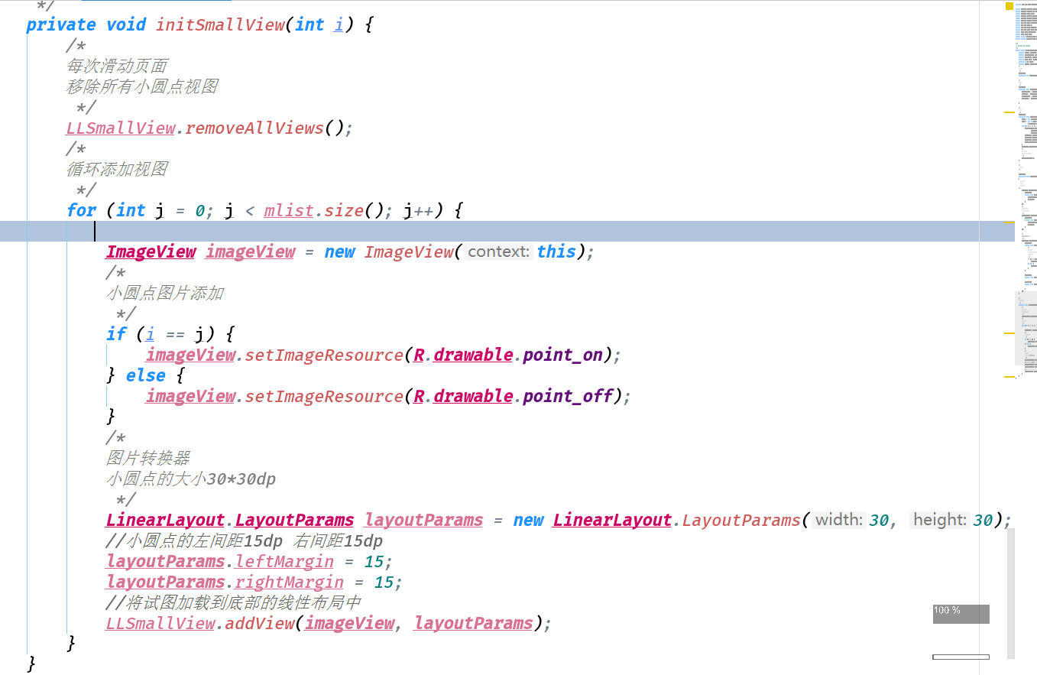
Task: Click the underlined rightMargin field
Action: tap(289, 582)
